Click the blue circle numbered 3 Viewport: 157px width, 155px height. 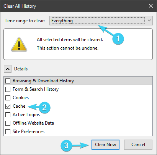pos(66,145)
